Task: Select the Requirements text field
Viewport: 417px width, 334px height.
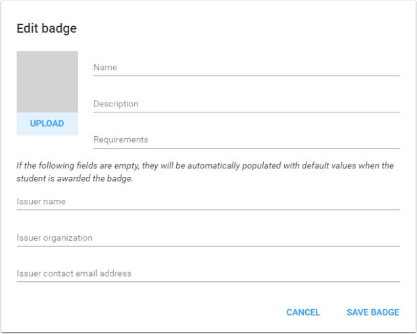Action: pos(246,139)
